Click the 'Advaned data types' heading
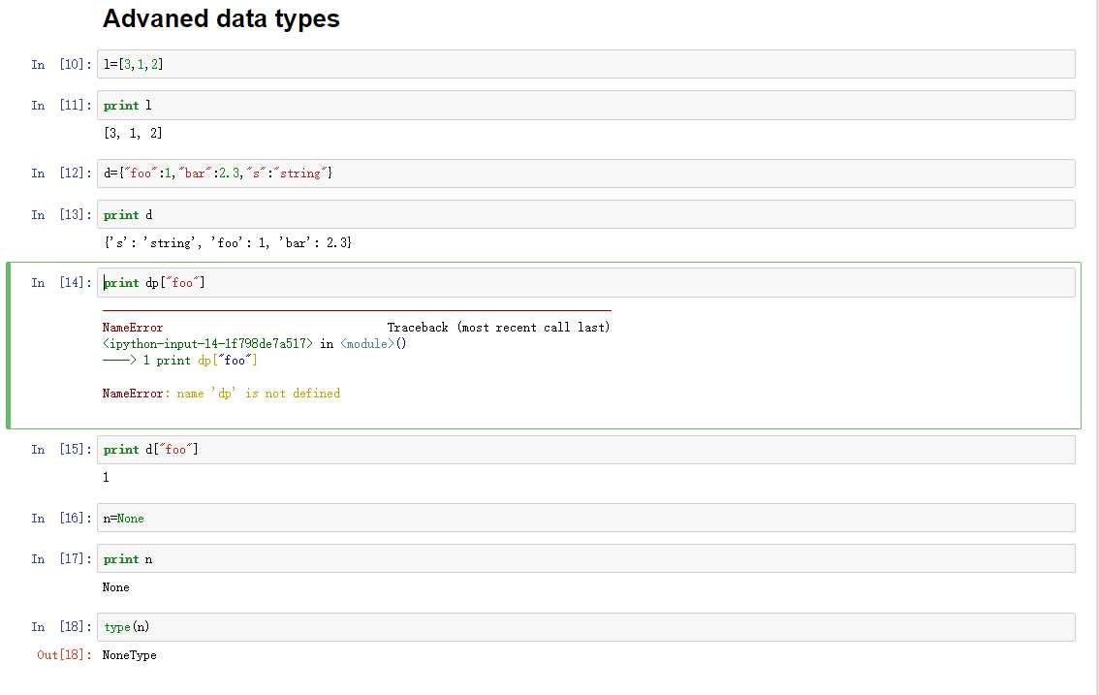 tap(221, 18)
